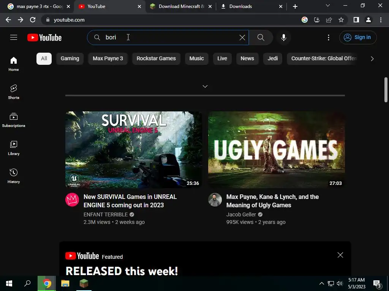Open Max Payne, Kane & Lynch title

click(272, 201)
